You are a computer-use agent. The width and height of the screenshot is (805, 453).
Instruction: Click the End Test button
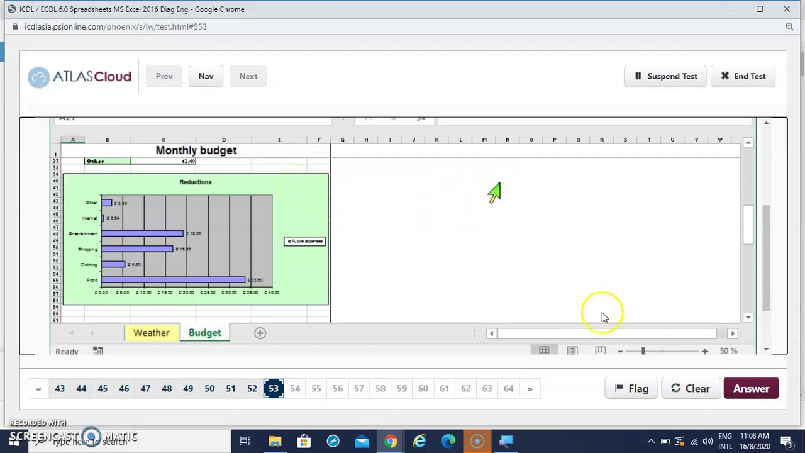pyautogui.click(x=743, y=76)
